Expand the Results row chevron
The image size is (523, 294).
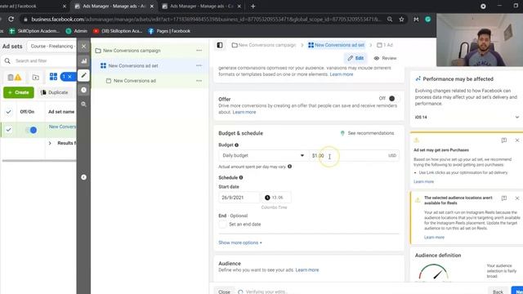tap(50, 143)
